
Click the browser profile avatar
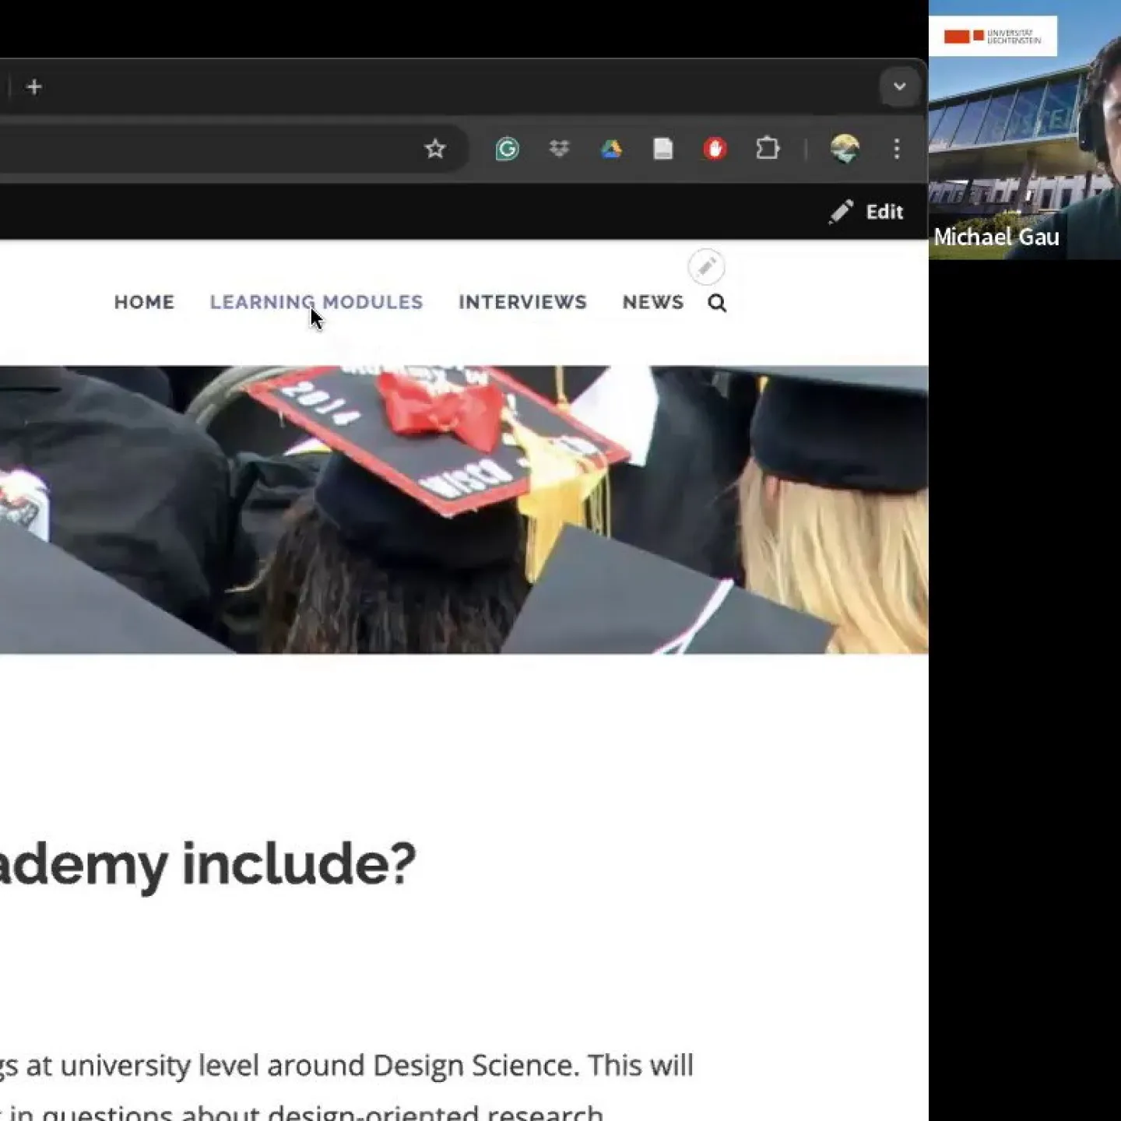[x=845, y=148]
